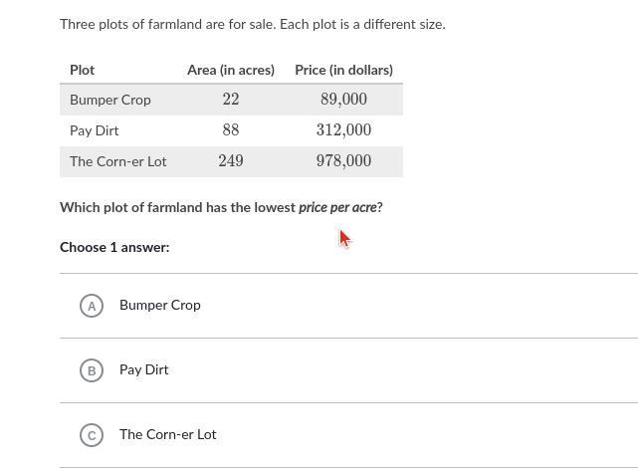Click the Plot column header
The width and height of the screenshot is (638, 473).
(83, 70)
